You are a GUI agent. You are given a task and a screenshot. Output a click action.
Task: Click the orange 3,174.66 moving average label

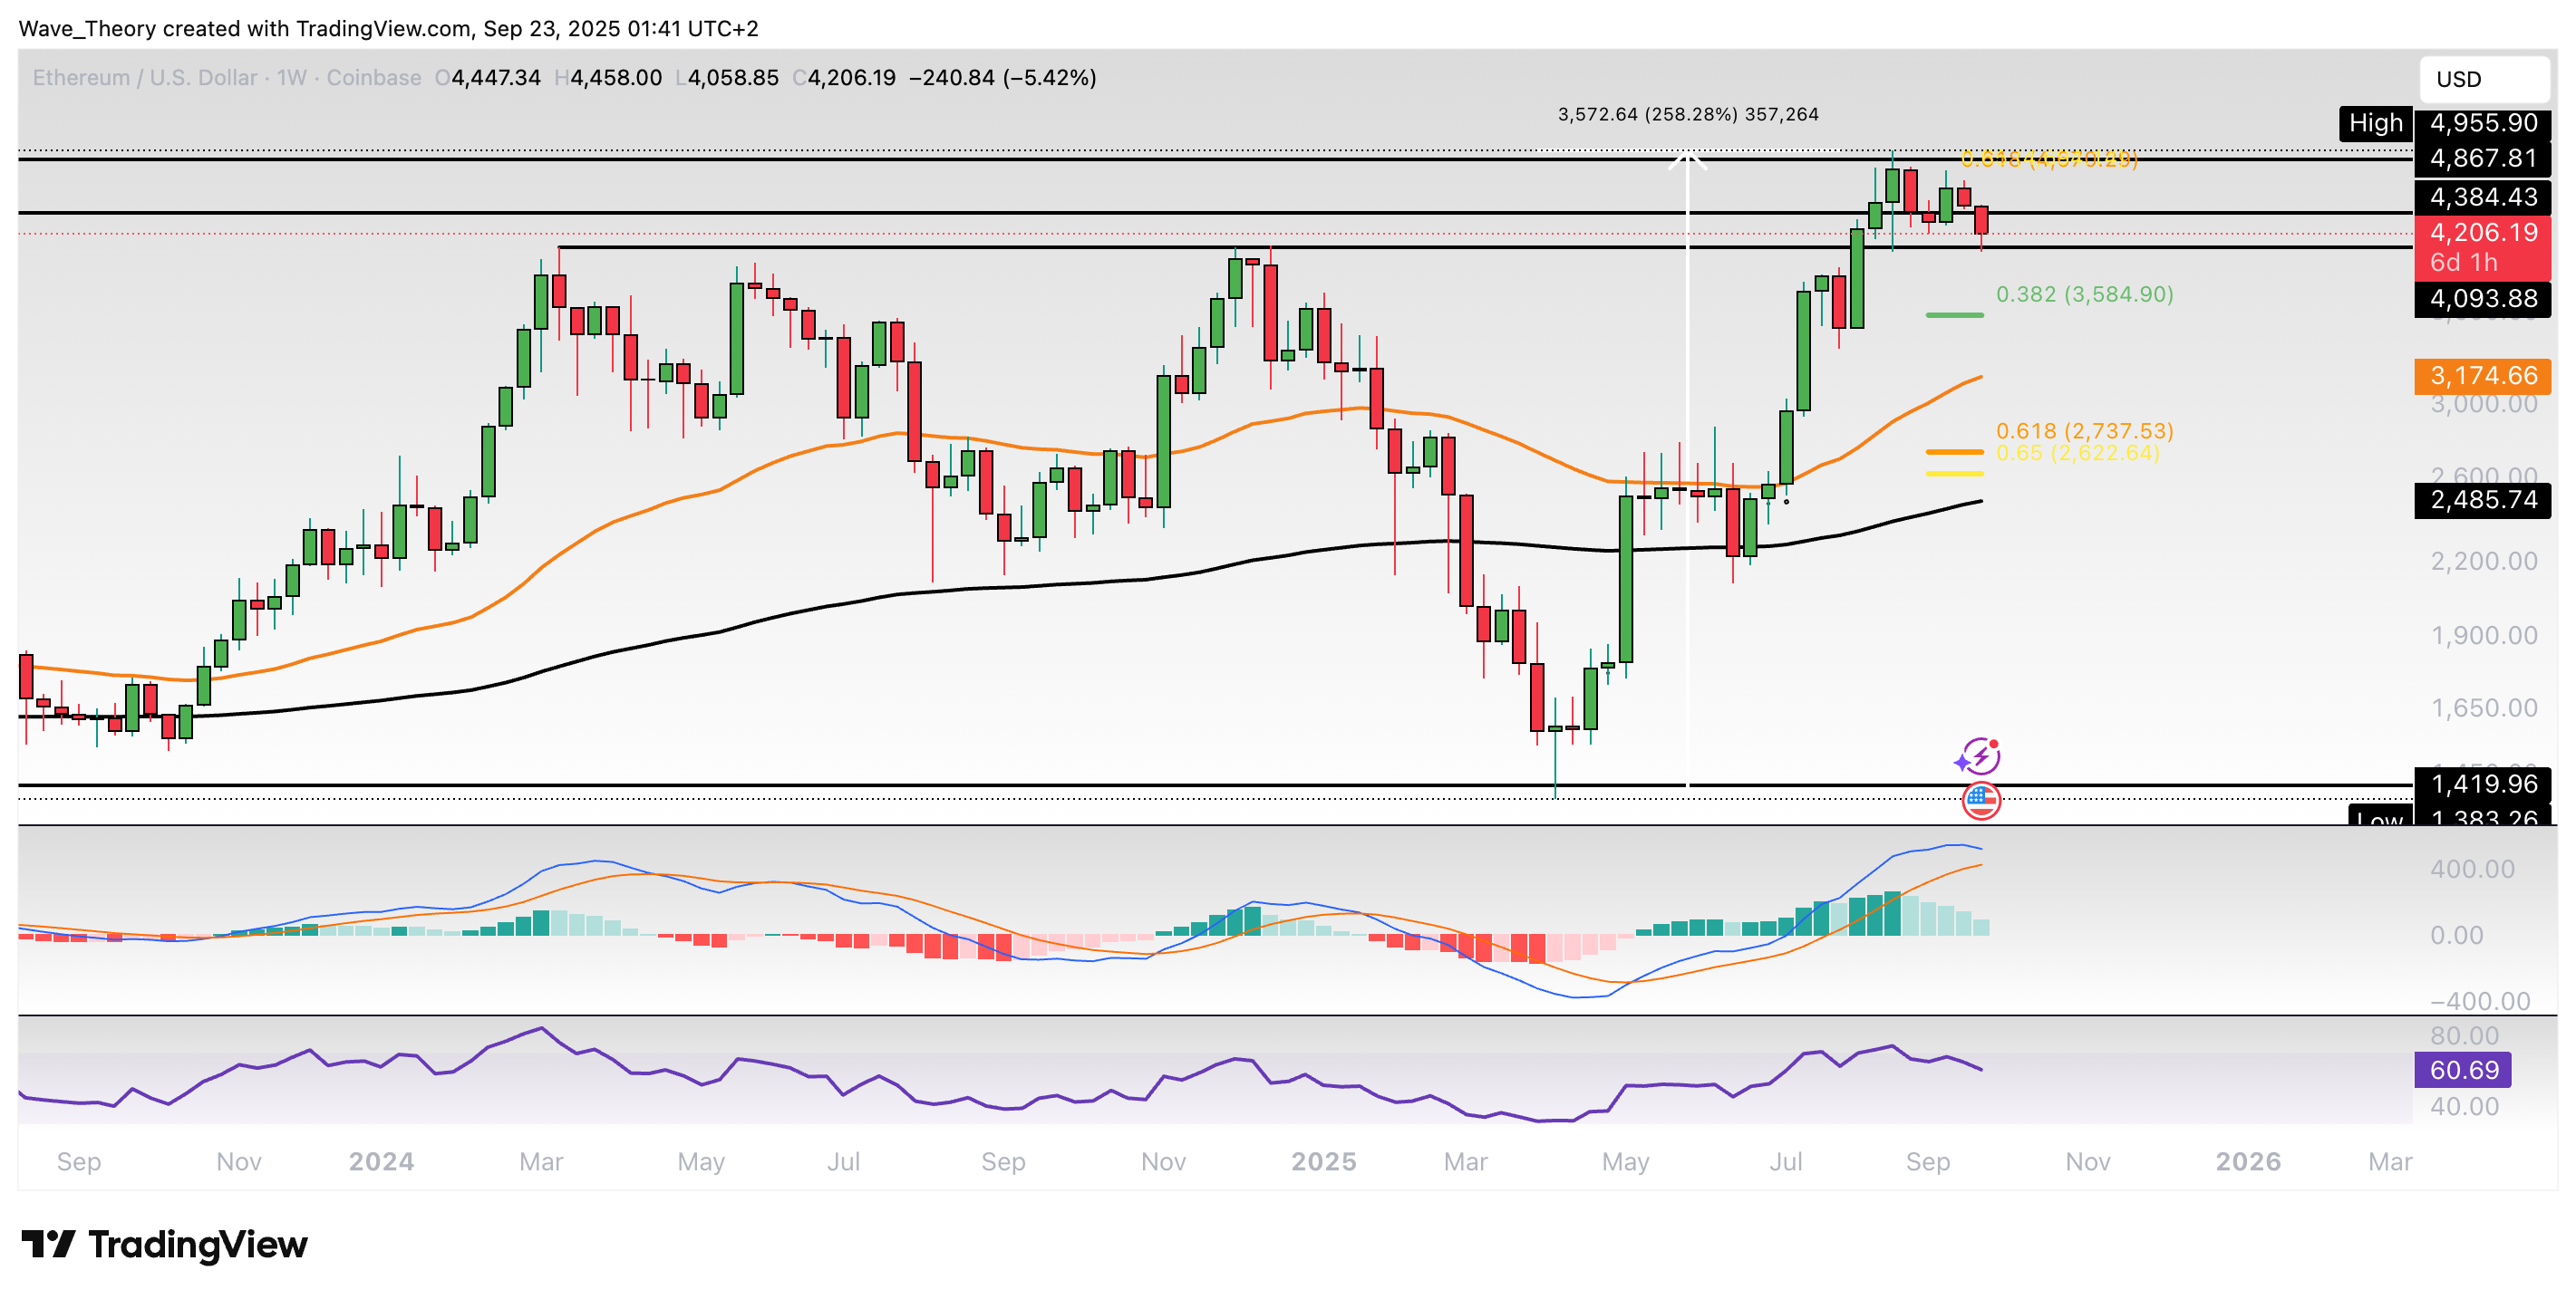(x=2482, y=376)
